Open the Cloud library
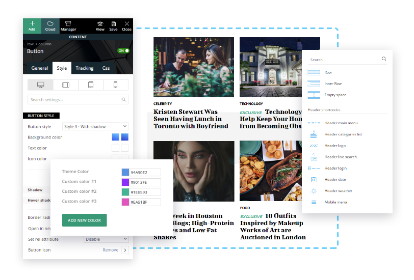 tap(50, 25)
